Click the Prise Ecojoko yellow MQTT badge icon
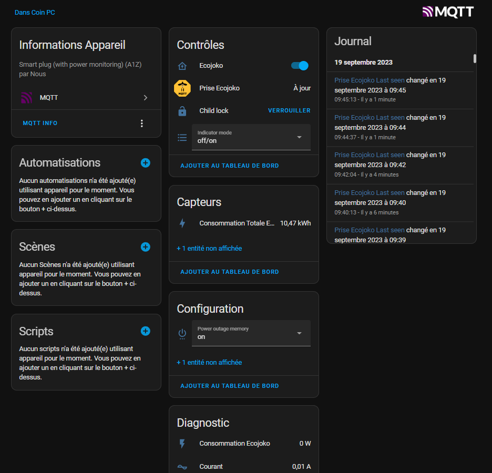The height and width of the screenshot is (473, 492). (x=182, y=88)
